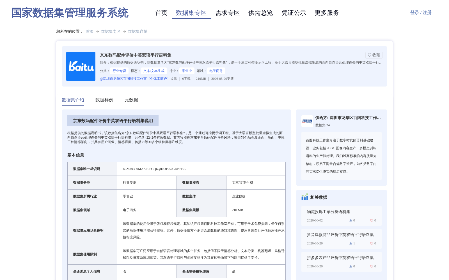449x280 pixels.
Task: Switch to the 数据样例 tab
Action: click(104, 100)
